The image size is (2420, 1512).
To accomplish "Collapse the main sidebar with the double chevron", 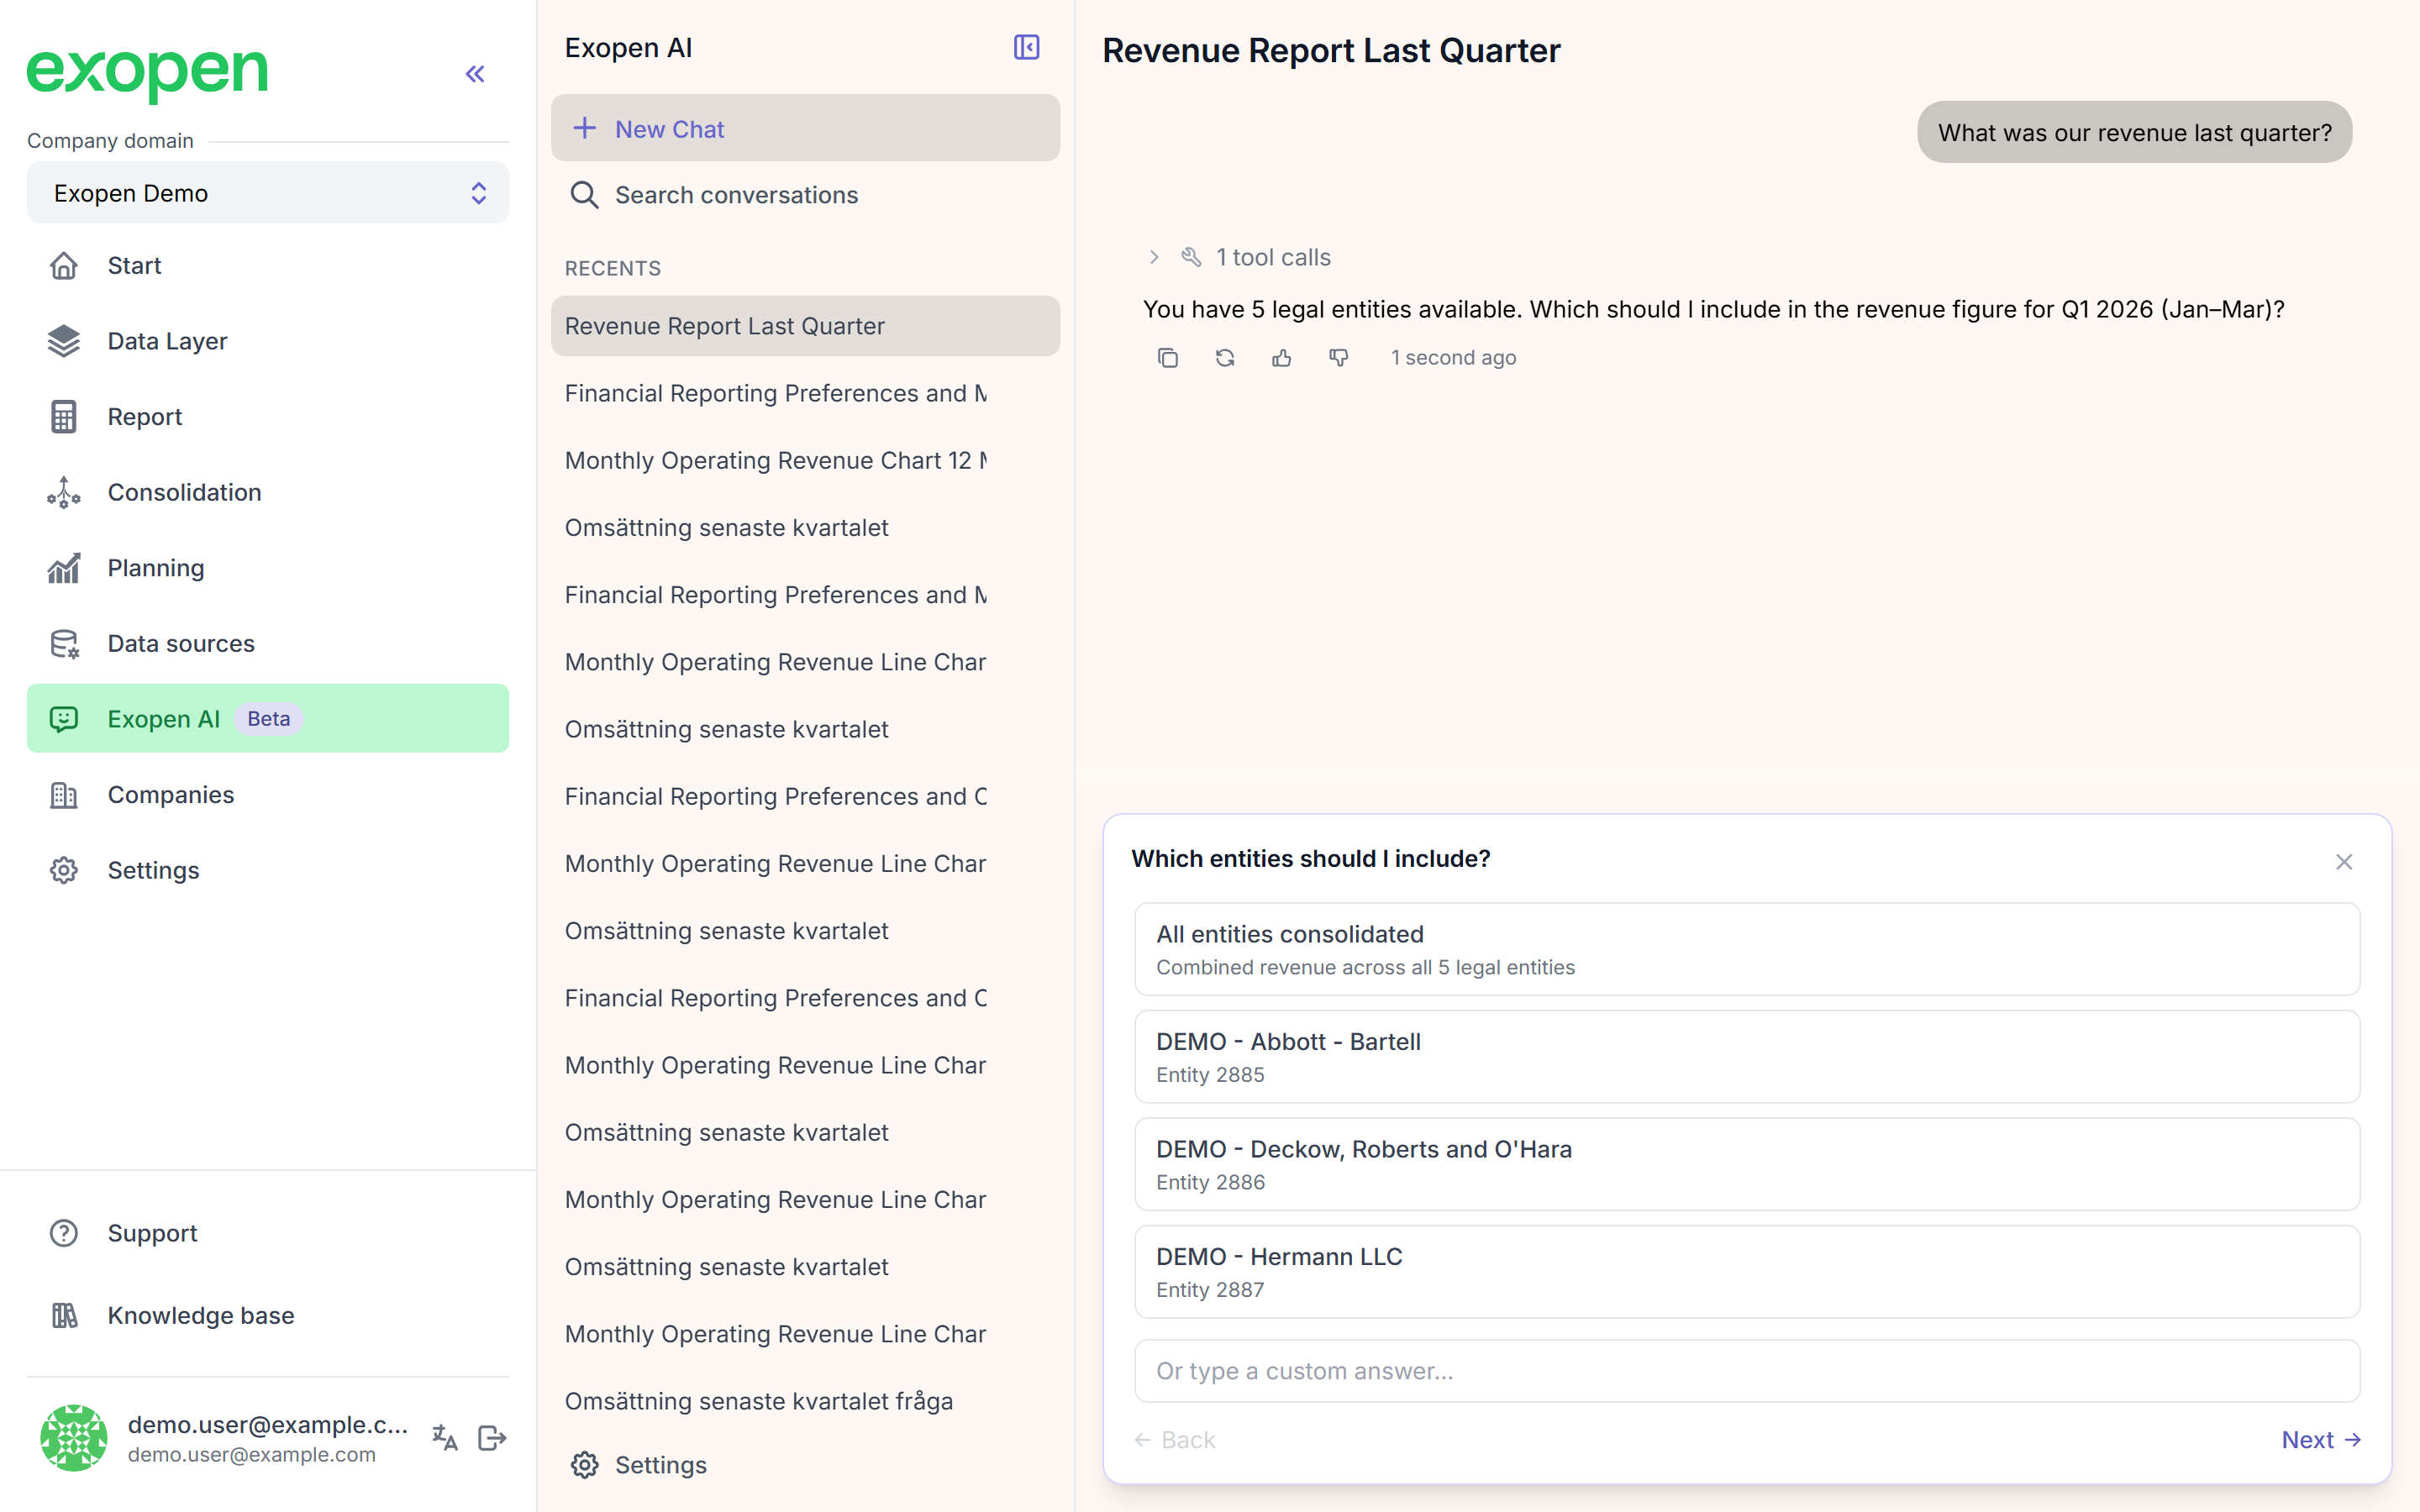I will pos(475,74).
